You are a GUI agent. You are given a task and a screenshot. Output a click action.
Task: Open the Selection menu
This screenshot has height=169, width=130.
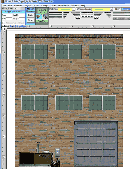pyautogui.click(x=18, y=6)
